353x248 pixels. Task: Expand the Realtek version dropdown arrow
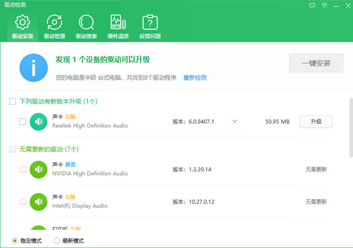click(x=235, y=121)
